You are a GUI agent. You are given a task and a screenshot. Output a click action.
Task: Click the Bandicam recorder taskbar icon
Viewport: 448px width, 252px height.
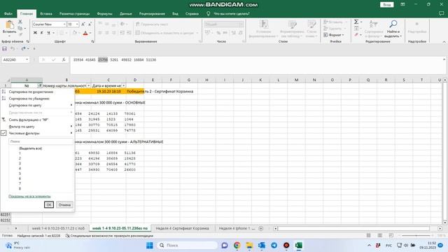(286, 246)
